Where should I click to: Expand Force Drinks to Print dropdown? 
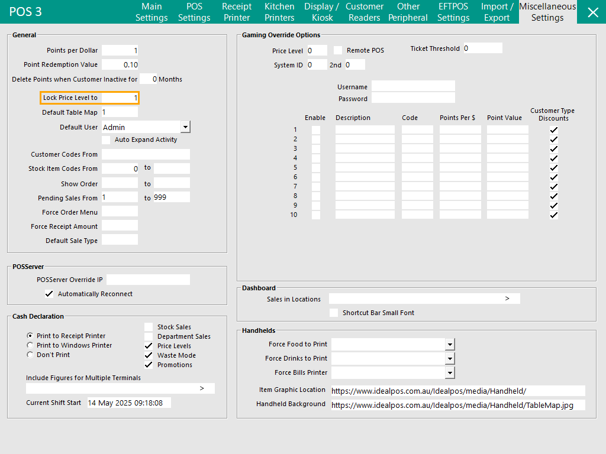coord(450,358)
